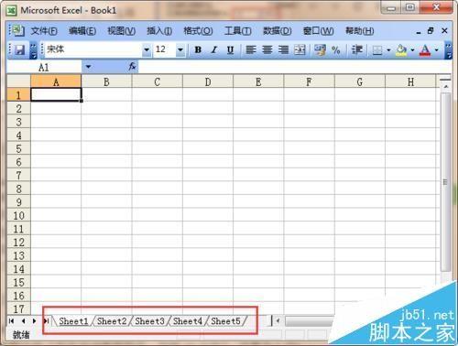This screenshot has height=346, width=458.
Task: Click vertical scrollbar up arrow
Action: (445, 87)
